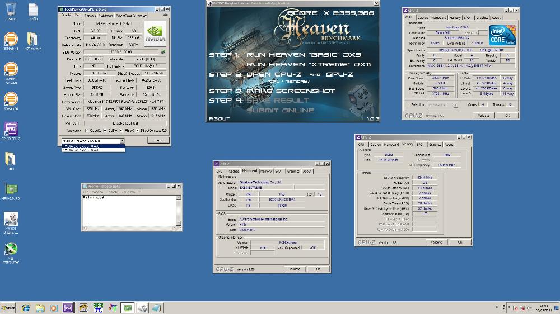Open Caches tab in the CPU-Z processor window
The height and width of the screenshot is (314, 560).
tap(422, 17)
